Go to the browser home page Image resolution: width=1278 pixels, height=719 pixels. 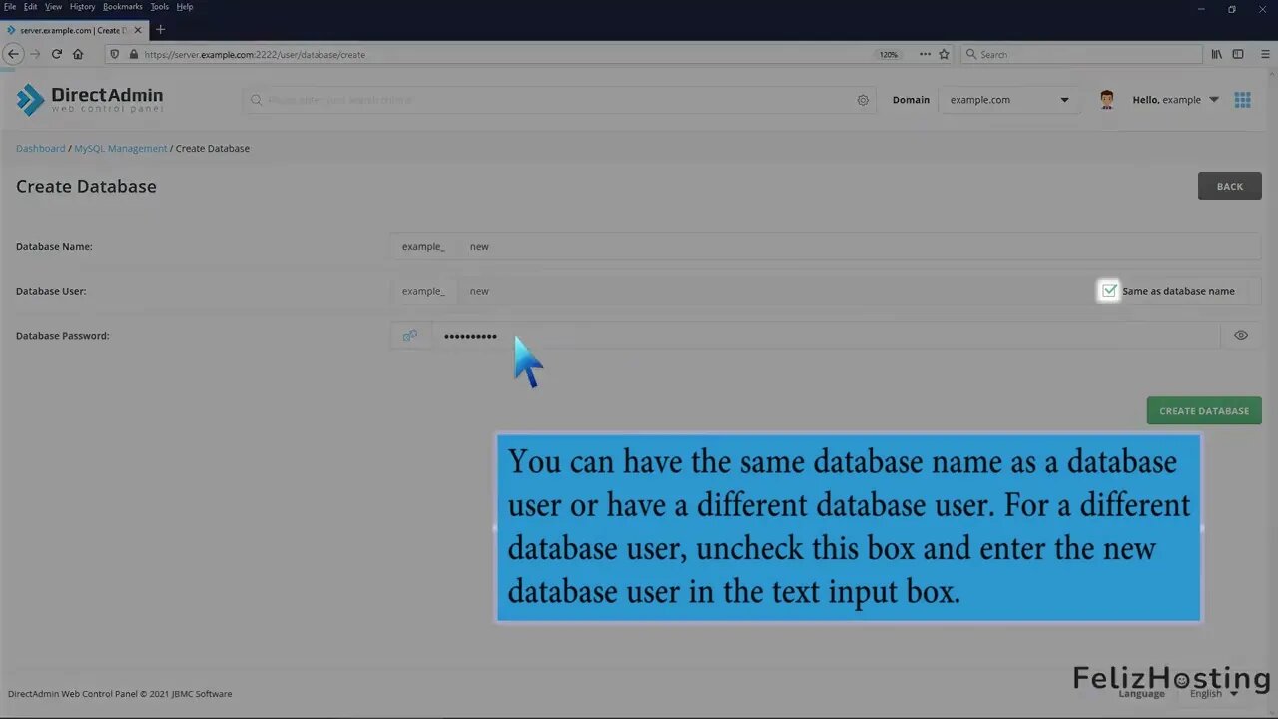tap(78, 54)
